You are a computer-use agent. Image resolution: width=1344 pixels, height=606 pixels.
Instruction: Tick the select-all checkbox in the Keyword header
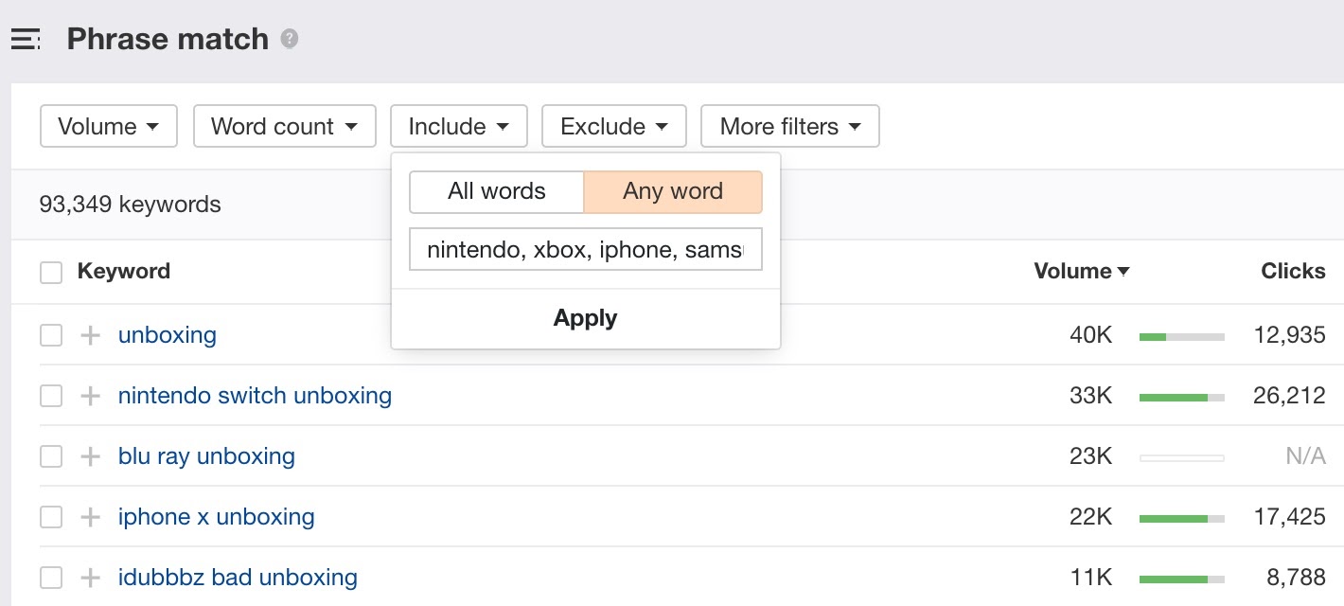pyautogui.click(x=51, y=272)
